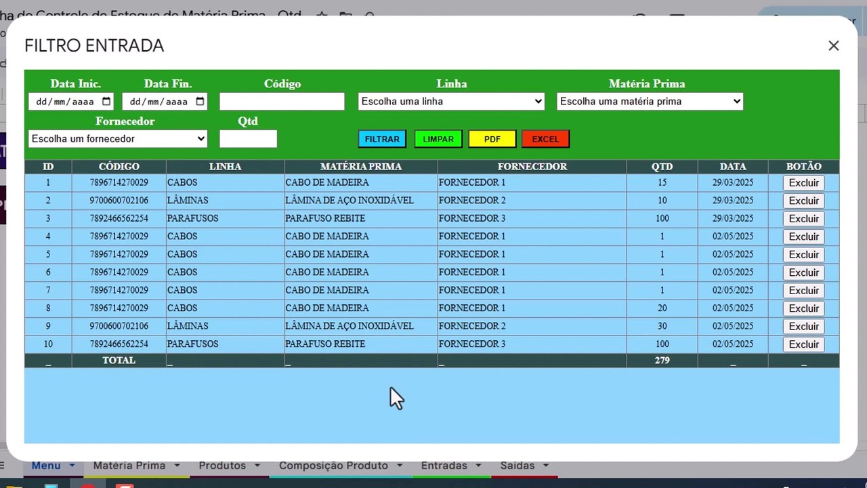The image size is (867, 488).
Task: Click quantity 30 in row ID 9
Action: [x=662, y=326]
